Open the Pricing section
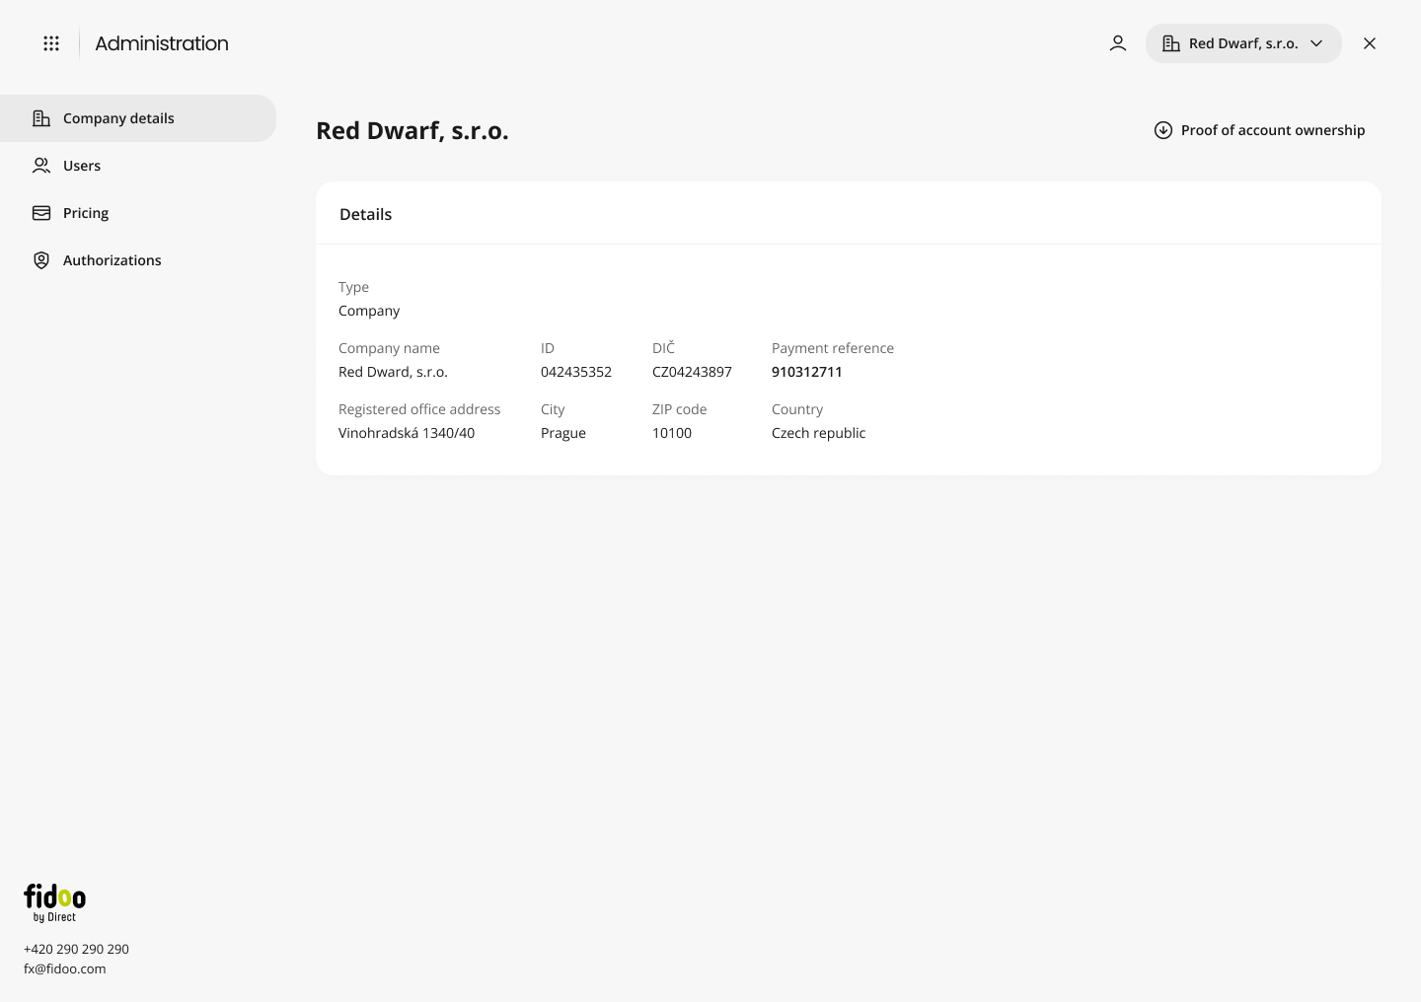Image resolution: width=1421 pixels, height=1002 pixels. tap(138, 213)
